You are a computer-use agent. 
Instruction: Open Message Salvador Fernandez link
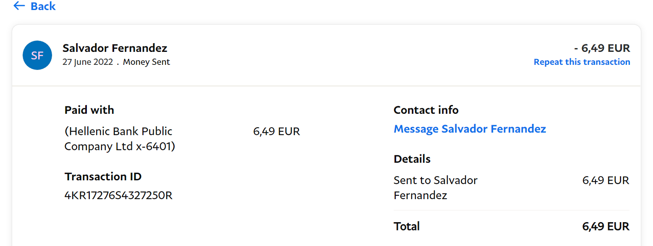tap(470, 129)
